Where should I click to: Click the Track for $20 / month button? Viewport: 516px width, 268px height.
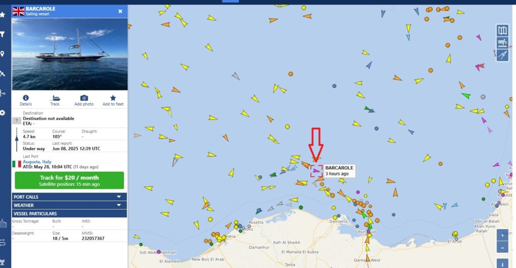[70, 180]
